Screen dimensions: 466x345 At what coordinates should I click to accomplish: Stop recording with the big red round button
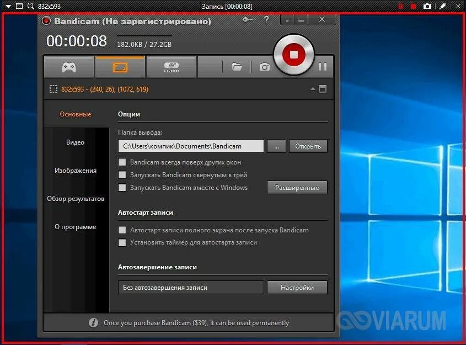[293, 55]
